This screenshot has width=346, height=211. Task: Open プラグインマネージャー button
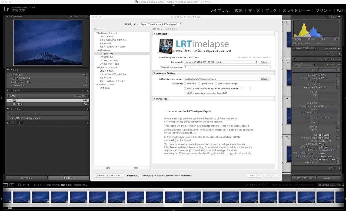coord(109,175)
